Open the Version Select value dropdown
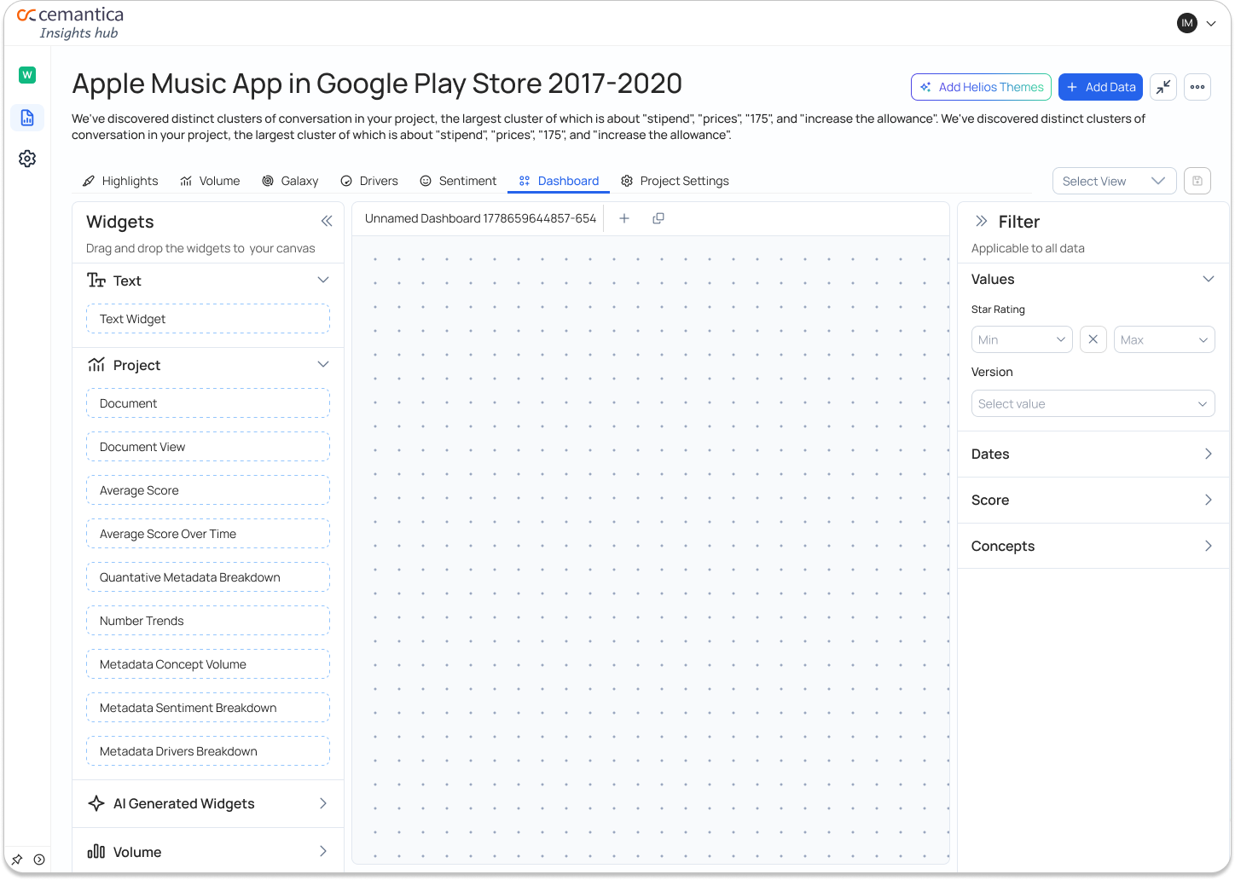Screen dimensions: 1235x880 click(1093, 403)
